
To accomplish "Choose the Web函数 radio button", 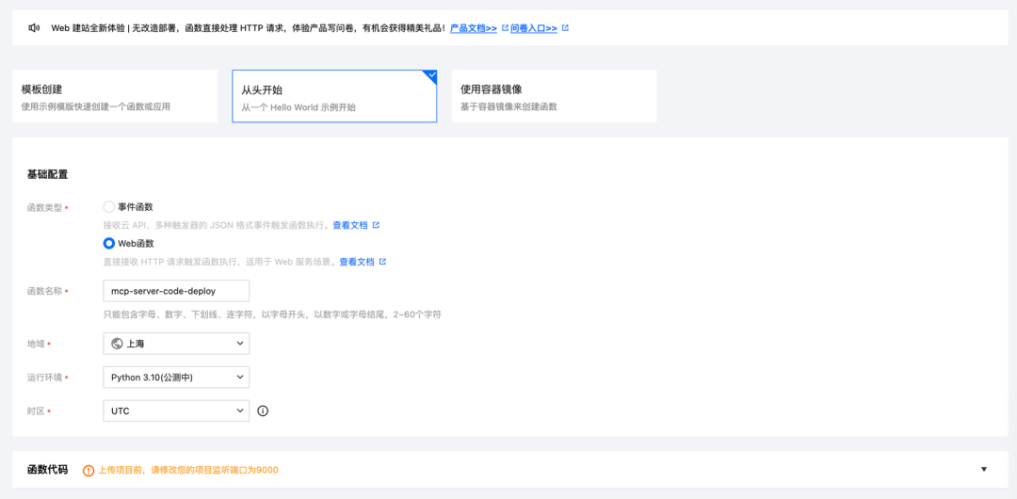I will (x=109, y=243).
